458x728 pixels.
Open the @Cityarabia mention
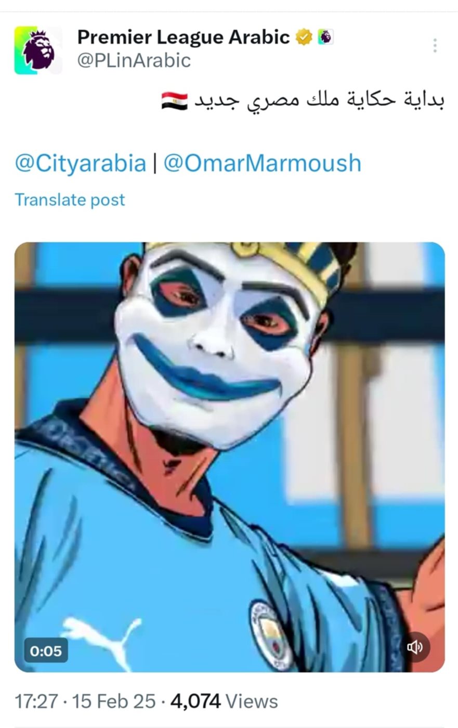pyautogui.click(x=80, y=163)
